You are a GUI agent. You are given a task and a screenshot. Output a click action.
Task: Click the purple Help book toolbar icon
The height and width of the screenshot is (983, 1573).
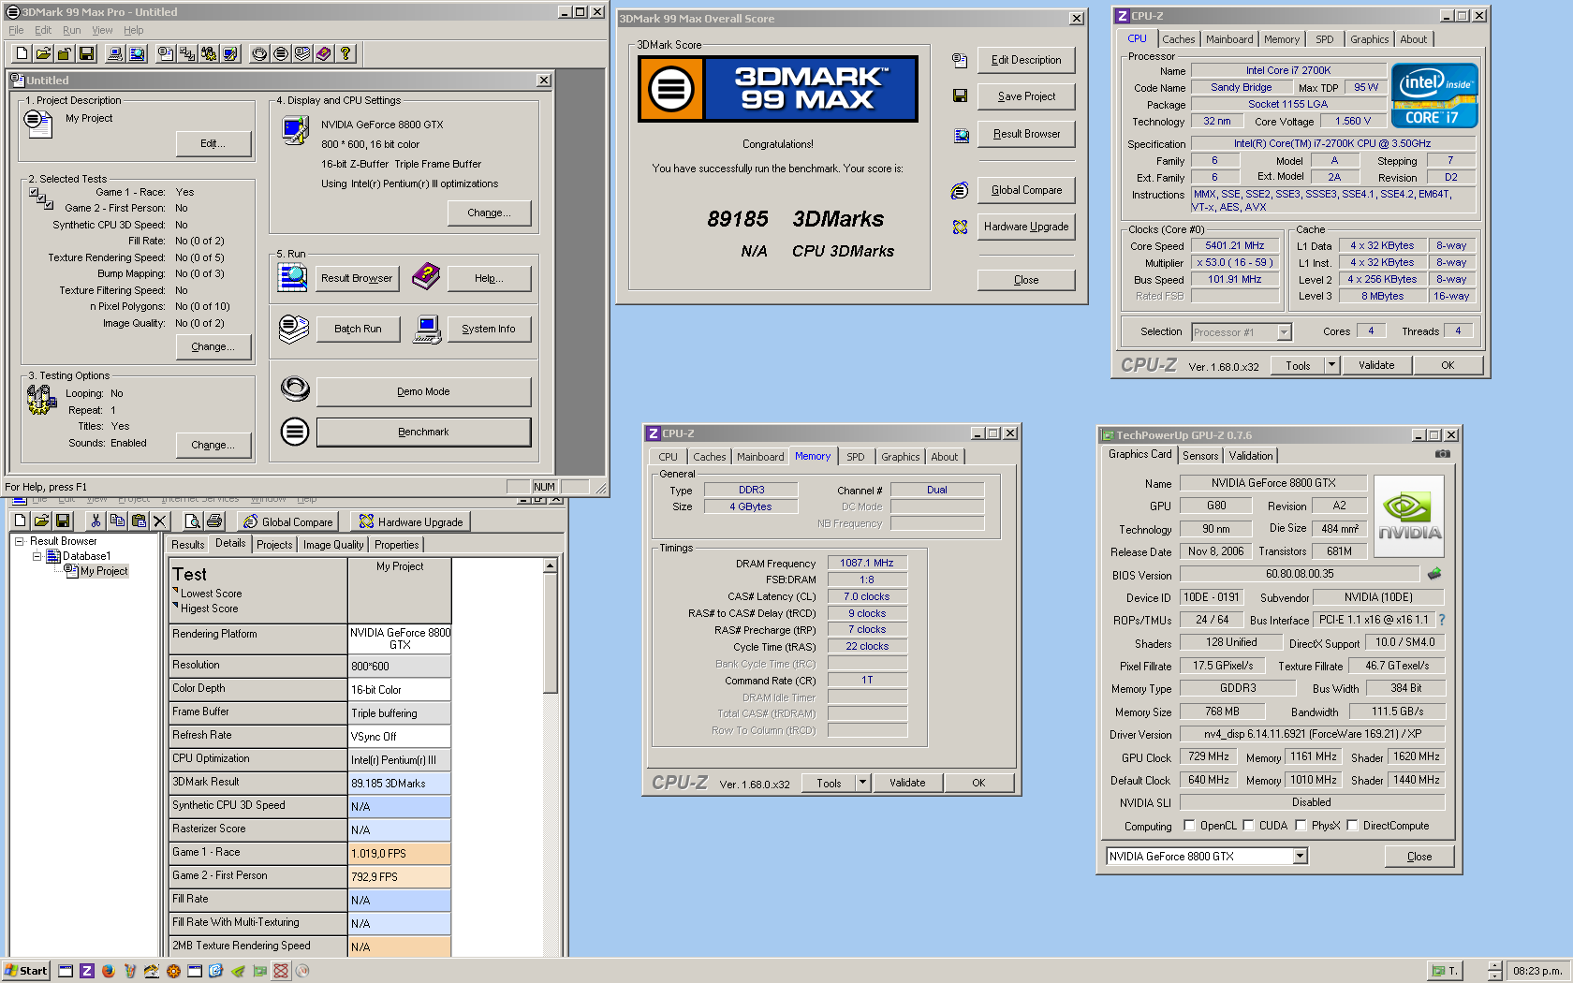tap(324, 53)
